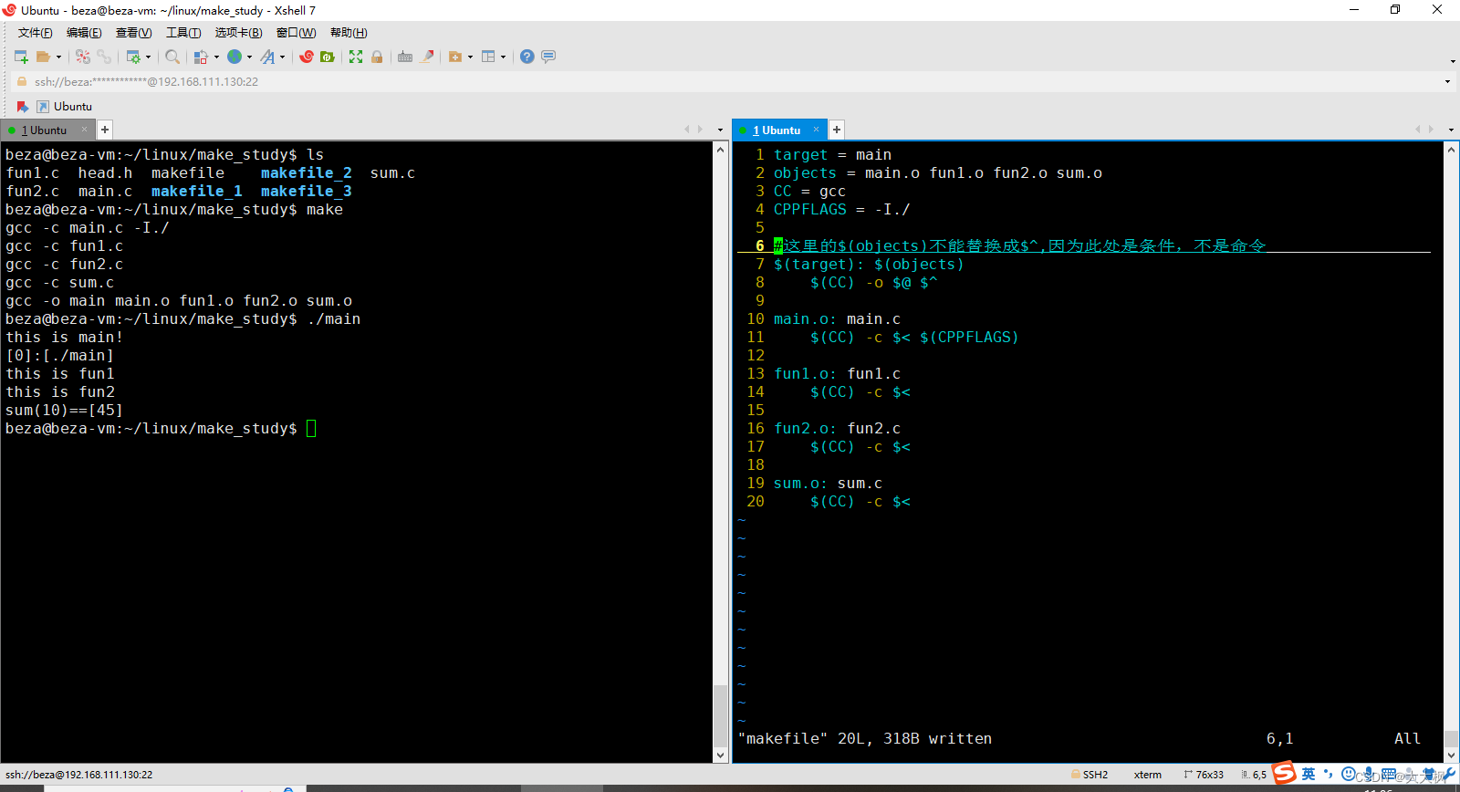Expand the Properties dropdown arrow
The width and height of the screenshot is (1460, 792).
click(148, 57)
